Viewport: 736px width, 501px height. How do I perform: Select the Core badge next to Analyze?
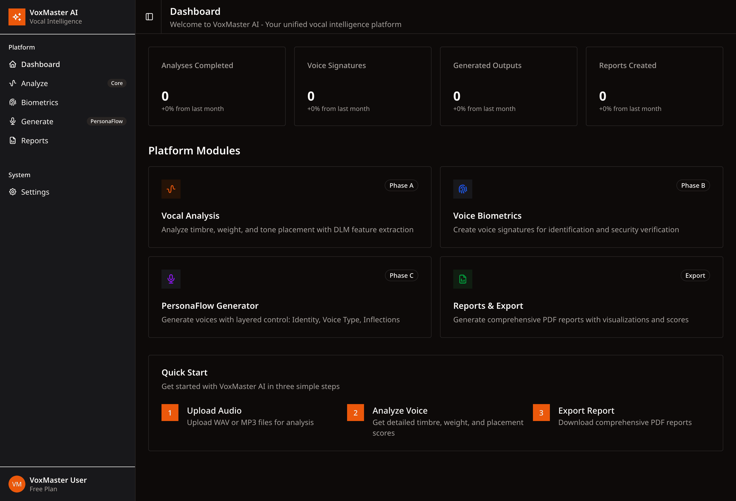(117, 83)
